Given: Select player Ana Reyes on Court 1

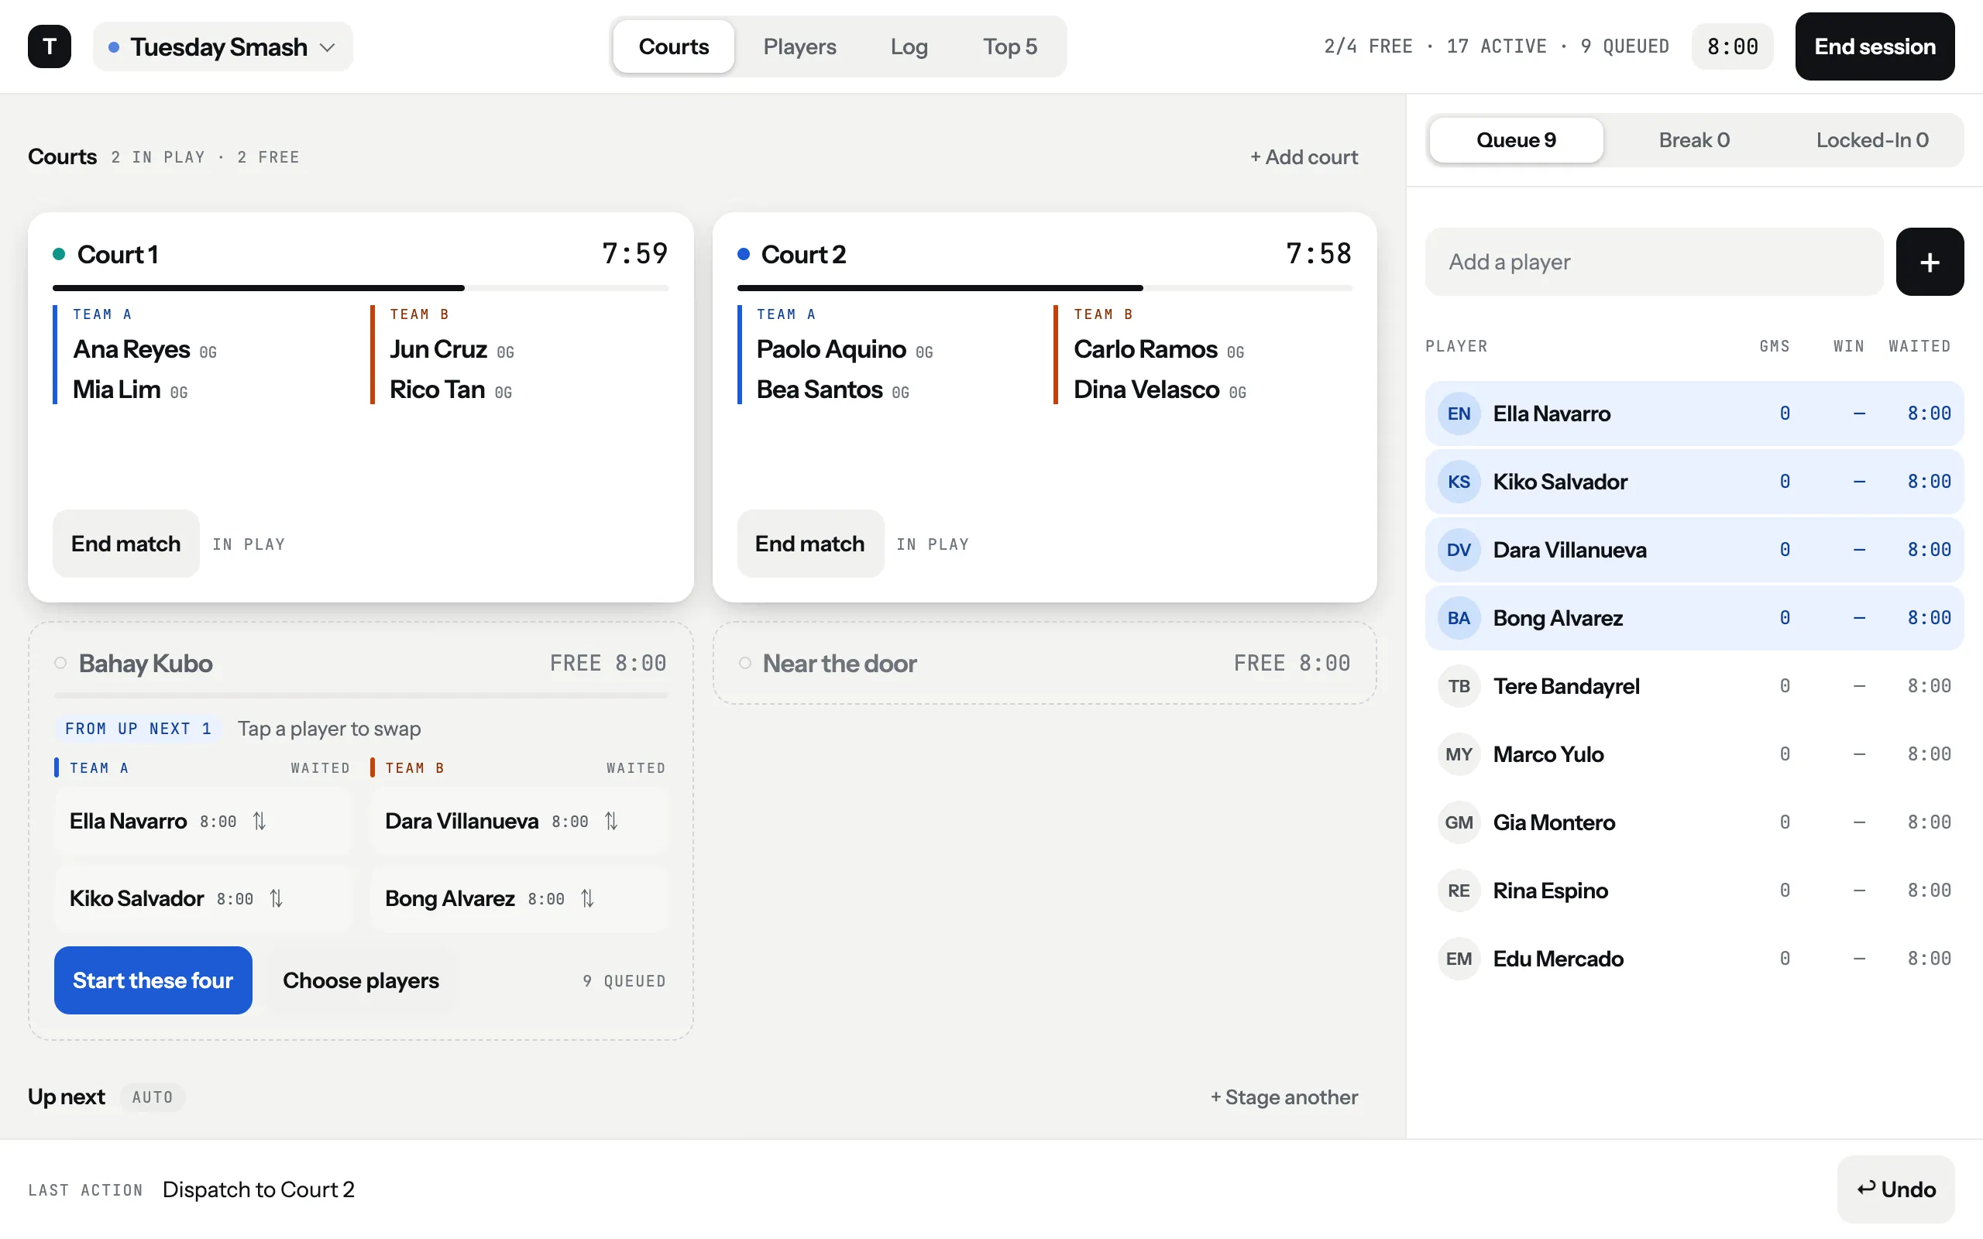Looking at the screenshot, I should tap(132, 350).
